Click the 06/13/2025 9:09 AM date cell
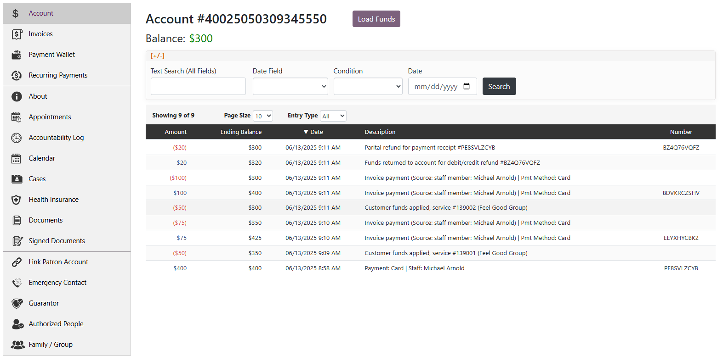 click(x=313, y=253)
